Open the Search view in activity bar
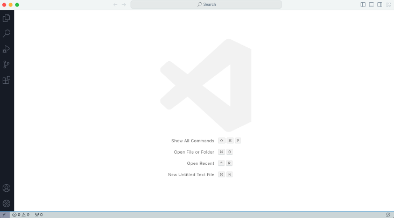This screenshot has height=218, width=394. click(6, 33)
